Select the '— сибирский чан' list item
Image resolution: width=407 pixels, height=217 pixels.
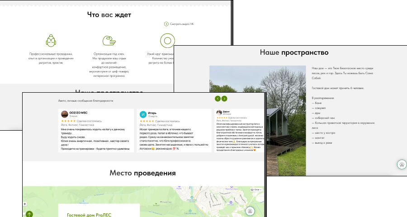pyautogui.click(x=323, y=118)
